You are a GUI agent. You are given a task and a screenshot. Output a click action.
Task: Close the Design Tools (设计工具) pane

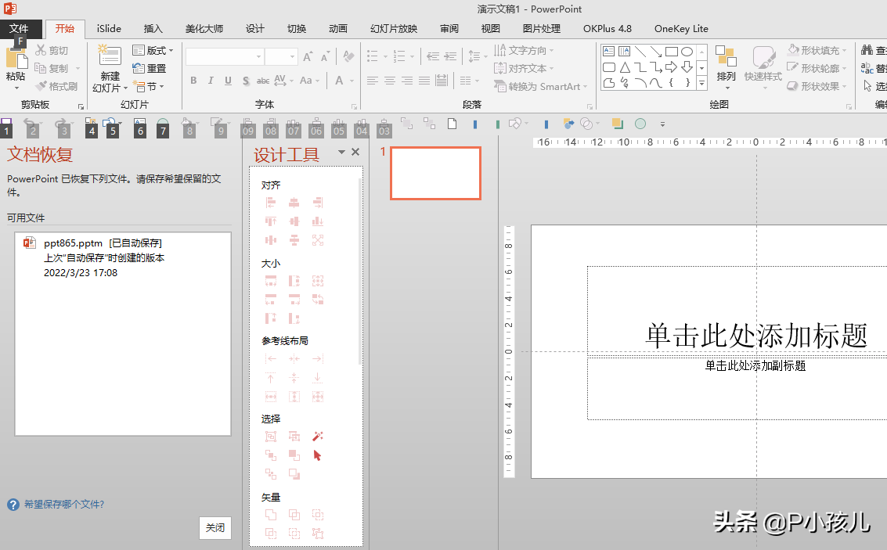pyautogui.click(x=355, y=152)
